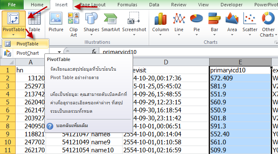
Task: Insert a Pie chart
Action: [196, 19]
